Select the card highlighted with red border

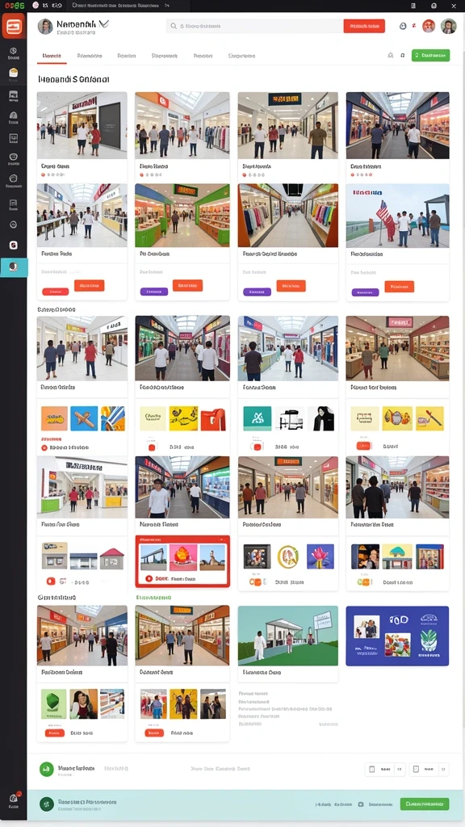point(182,561)
